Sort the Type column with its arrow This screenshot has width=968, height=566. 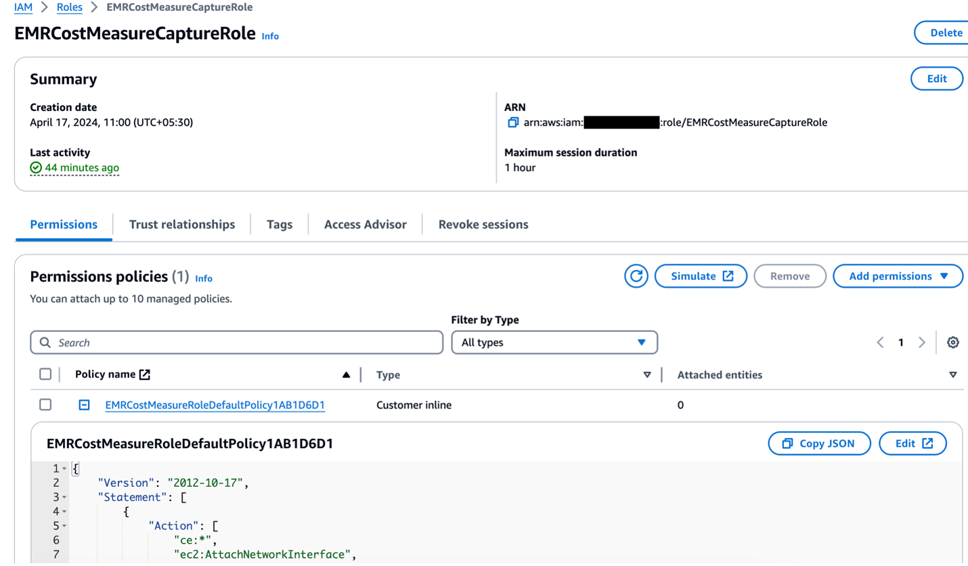pyautogui.click(x=647, y=375)
